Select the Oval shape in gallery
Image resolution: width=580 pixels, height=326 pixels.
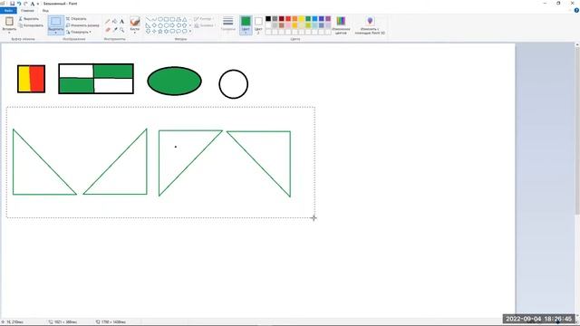pos(160,19)
